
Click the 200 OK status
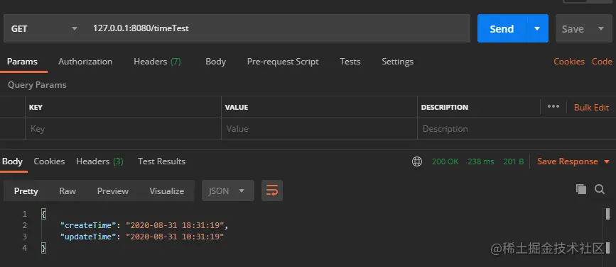(x=445, y=161)
